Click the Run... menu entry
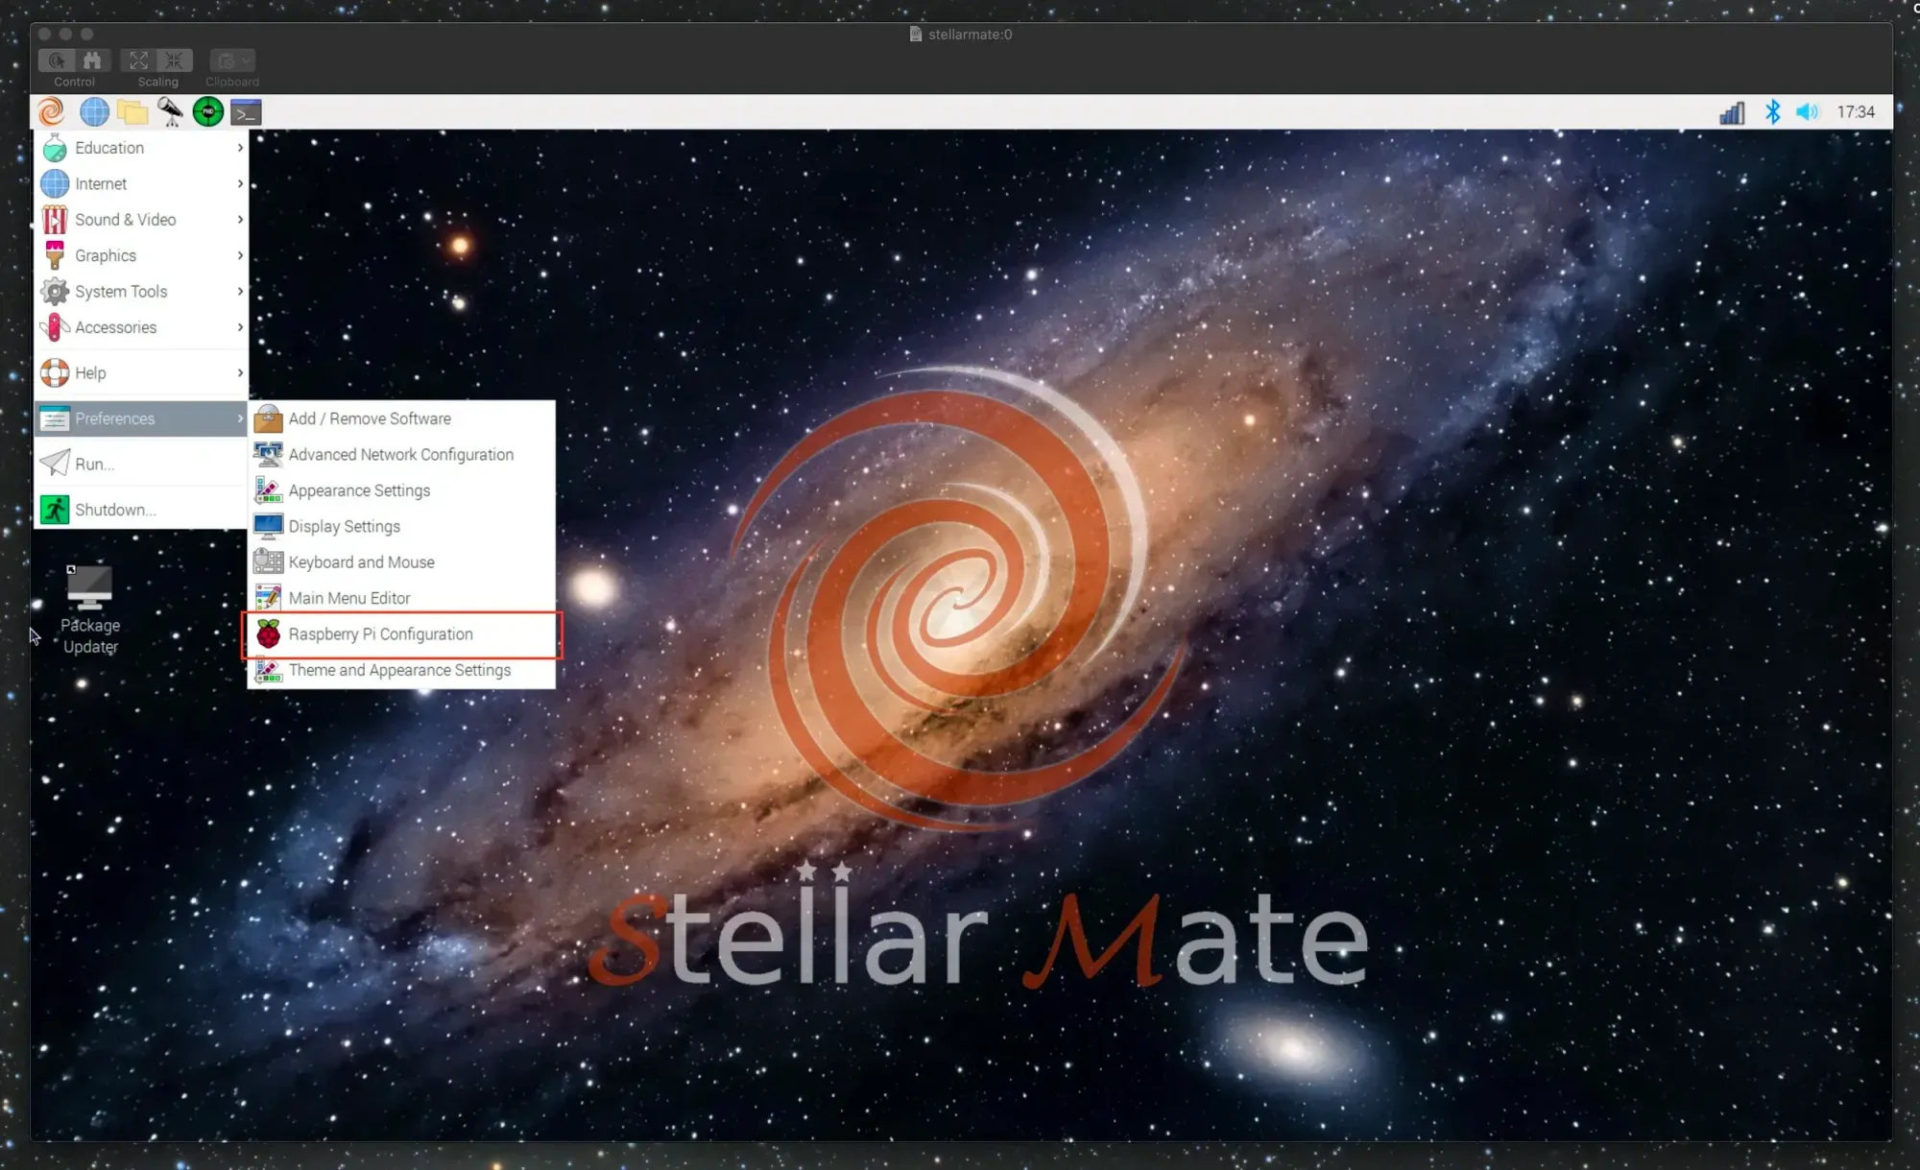The width and height of the screenshot is (1920, 1170). 94,465
